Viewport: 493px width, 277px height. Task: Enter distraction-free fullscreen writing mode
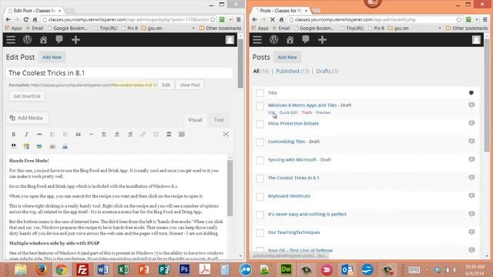pyautogui.click(x=226, y=135)
